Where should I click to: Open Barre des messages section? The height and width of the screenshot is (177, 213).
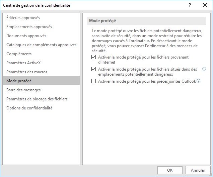tap(23, 90)
